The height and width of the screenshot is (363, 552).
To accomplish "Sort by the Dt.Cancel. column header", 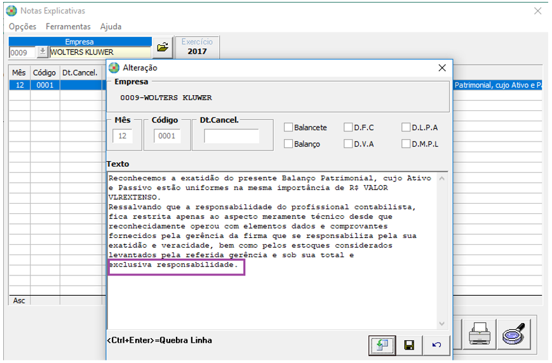I will [x=82, y=73].
